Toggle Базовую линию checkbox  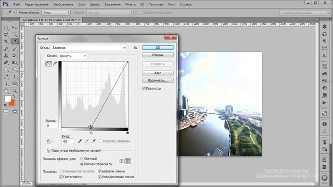tap(99, 171)
